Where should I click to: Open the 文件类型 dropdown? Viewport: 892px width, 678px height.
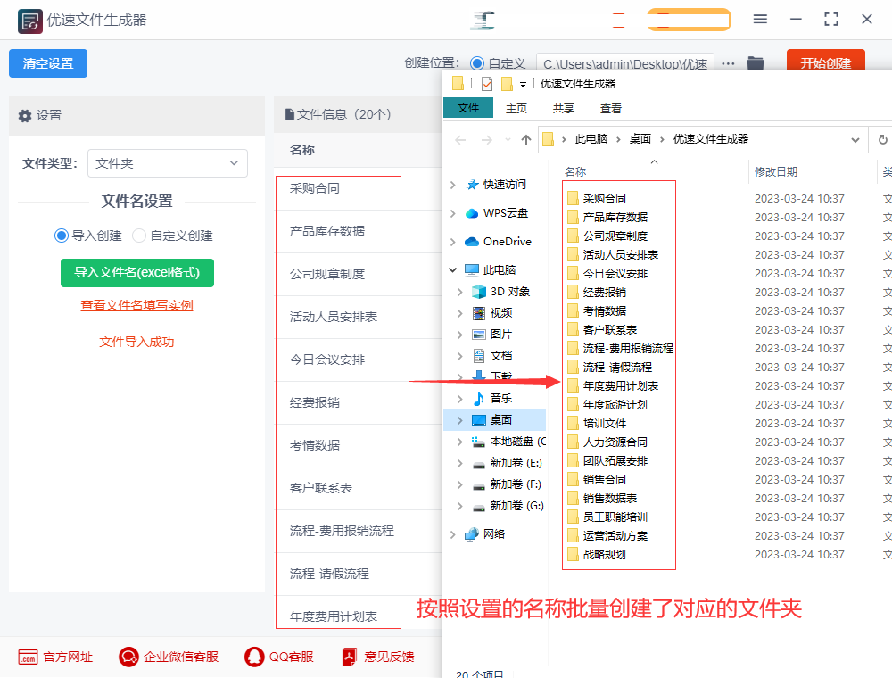[x=168, y=163]
